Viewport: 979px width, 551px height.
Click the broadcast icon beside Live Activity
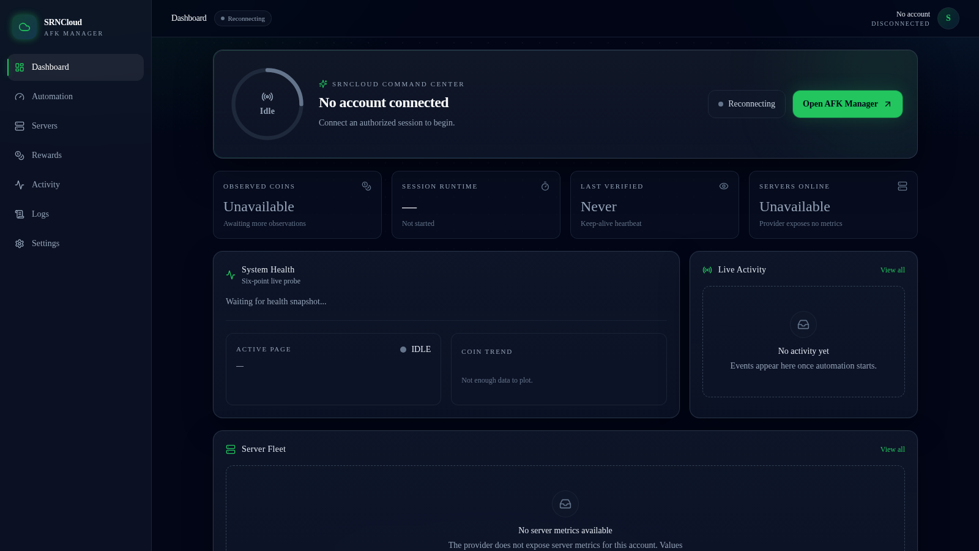tap(707, 270)
